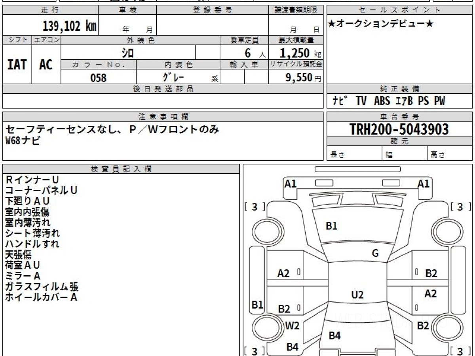Select the inspector note 荷室AU
This screenshot has width=475, height=356.
23,265
